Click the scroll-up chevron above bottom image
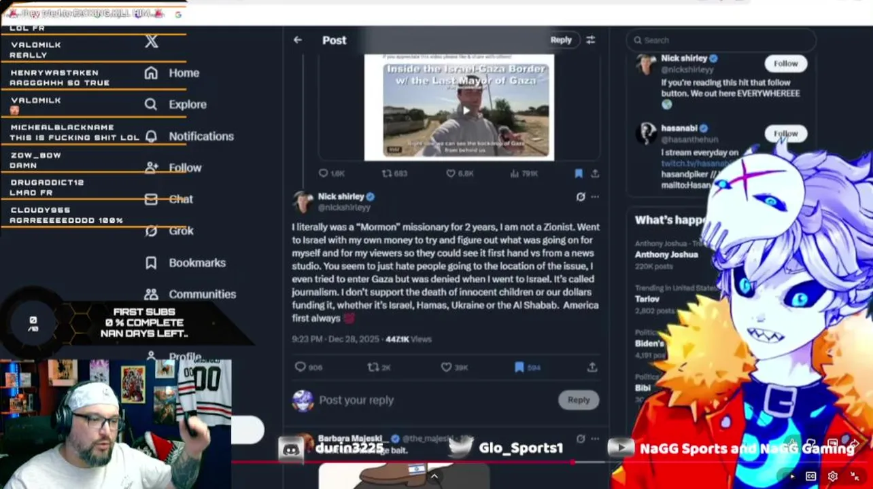This screenshot has width=873, height=489. coord(434,476)
